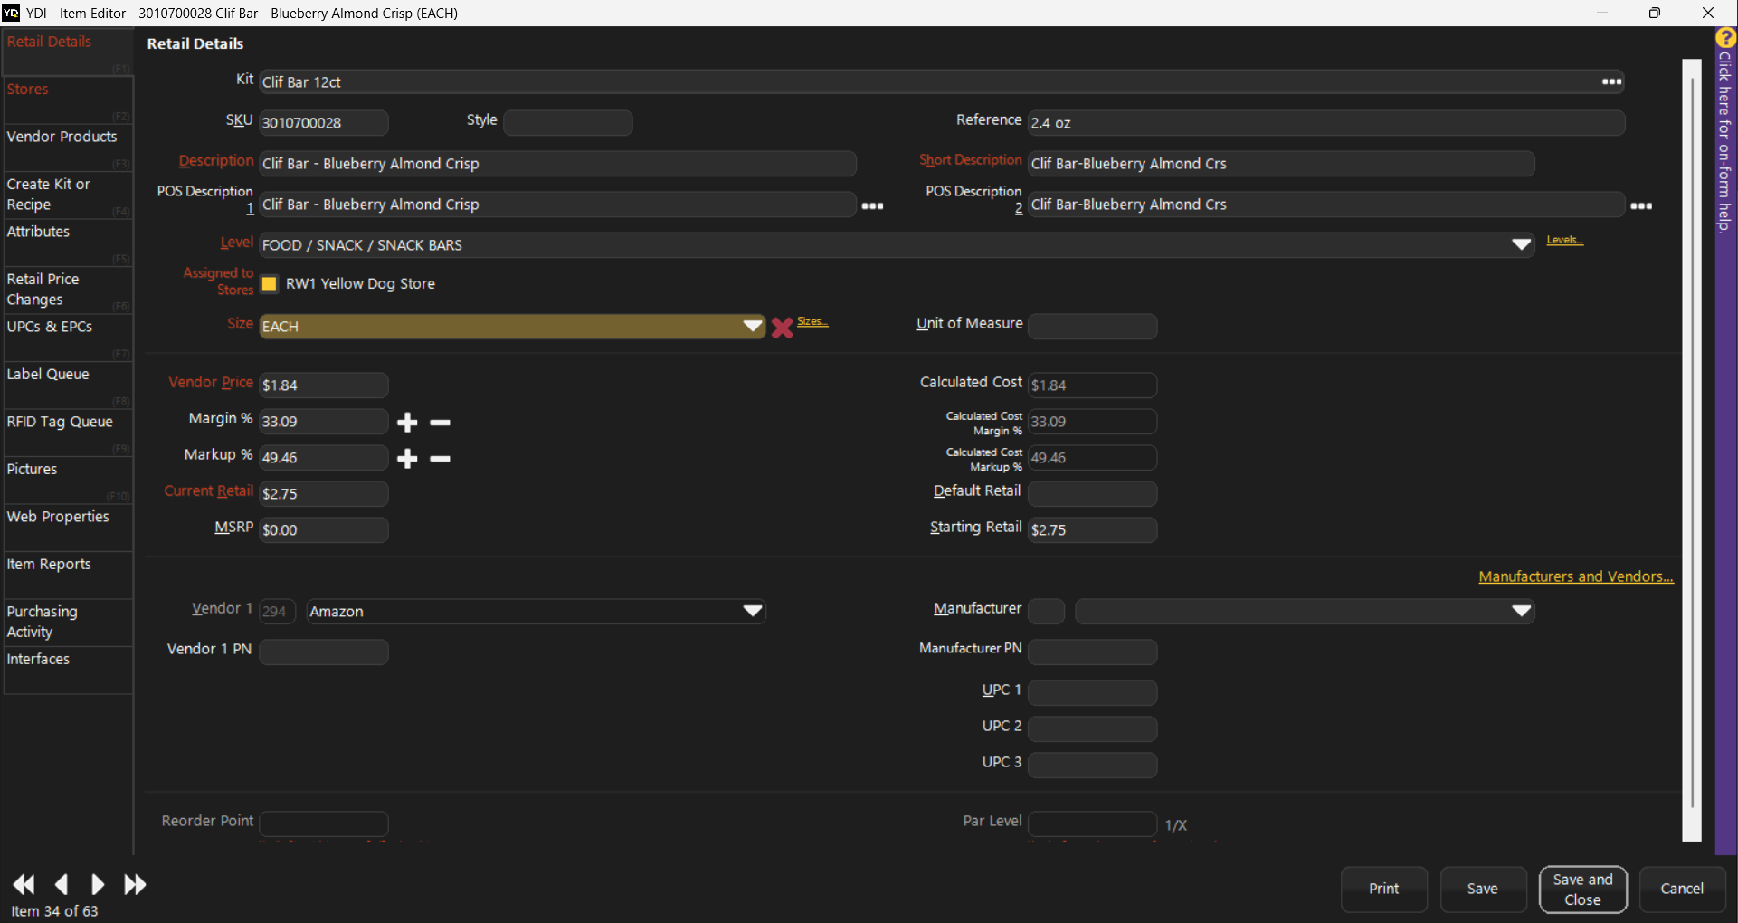Open the RFID Tag Queue tab
Image resolution: width=1738 pixels, height=923 pixels.
[x=68, y=432]
